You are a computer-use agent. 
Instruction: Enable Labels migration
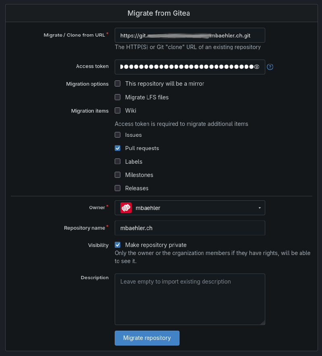tap(117, 161)
